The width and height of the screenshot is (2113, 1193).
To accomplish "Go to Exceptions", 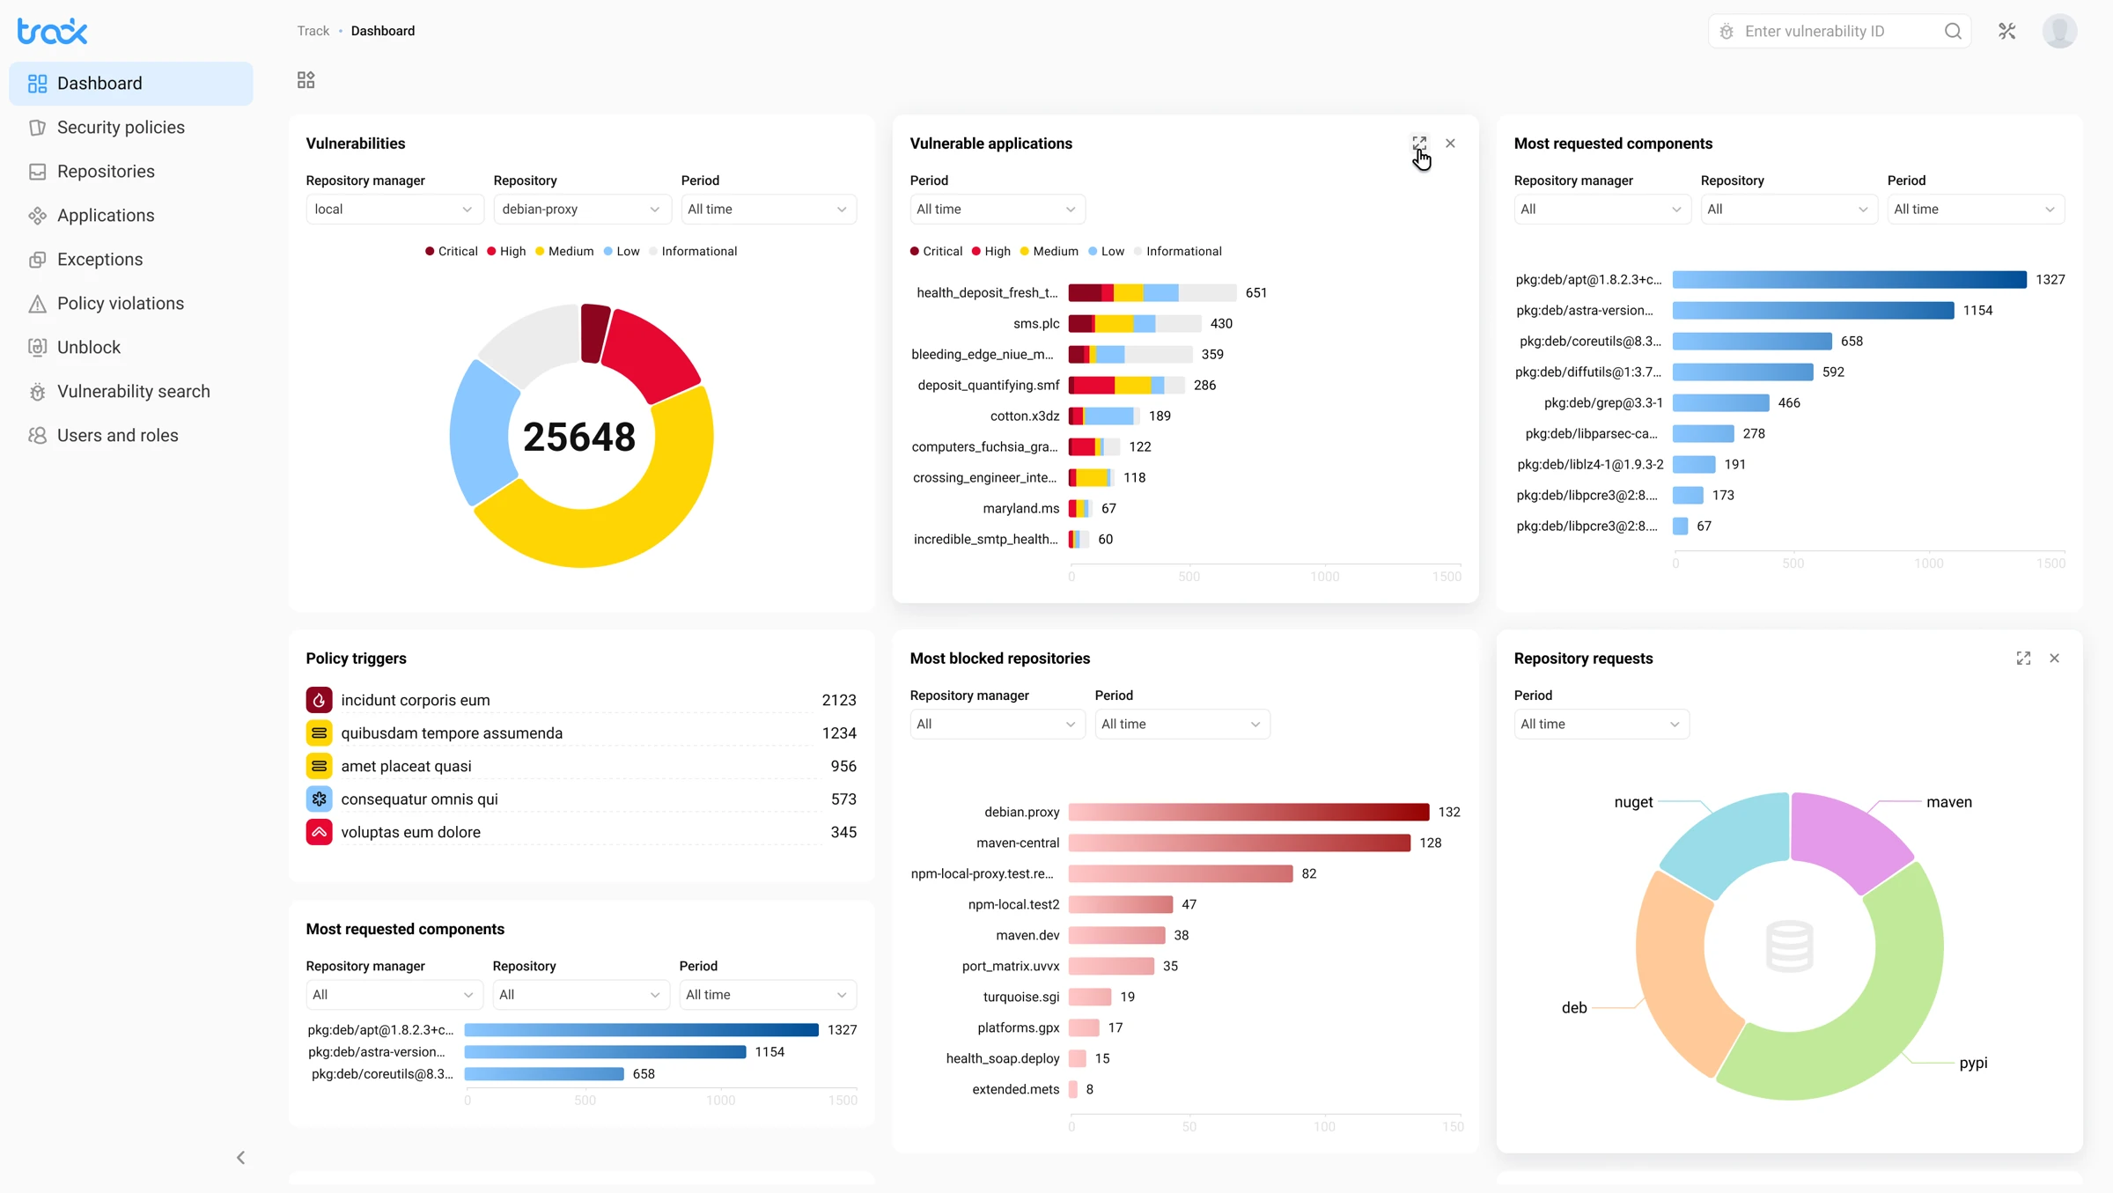I will [131, 260].
